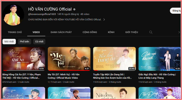
Task: Click the Bông Hồng Cài Áo video title
Action: coord(22,76)
